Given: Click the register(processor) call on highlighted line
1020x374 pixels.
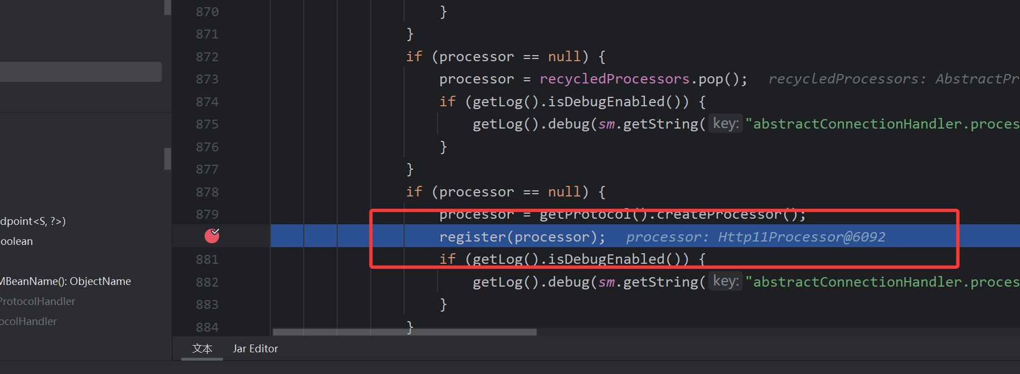Looking at the screenshot, I should [522, 237].
